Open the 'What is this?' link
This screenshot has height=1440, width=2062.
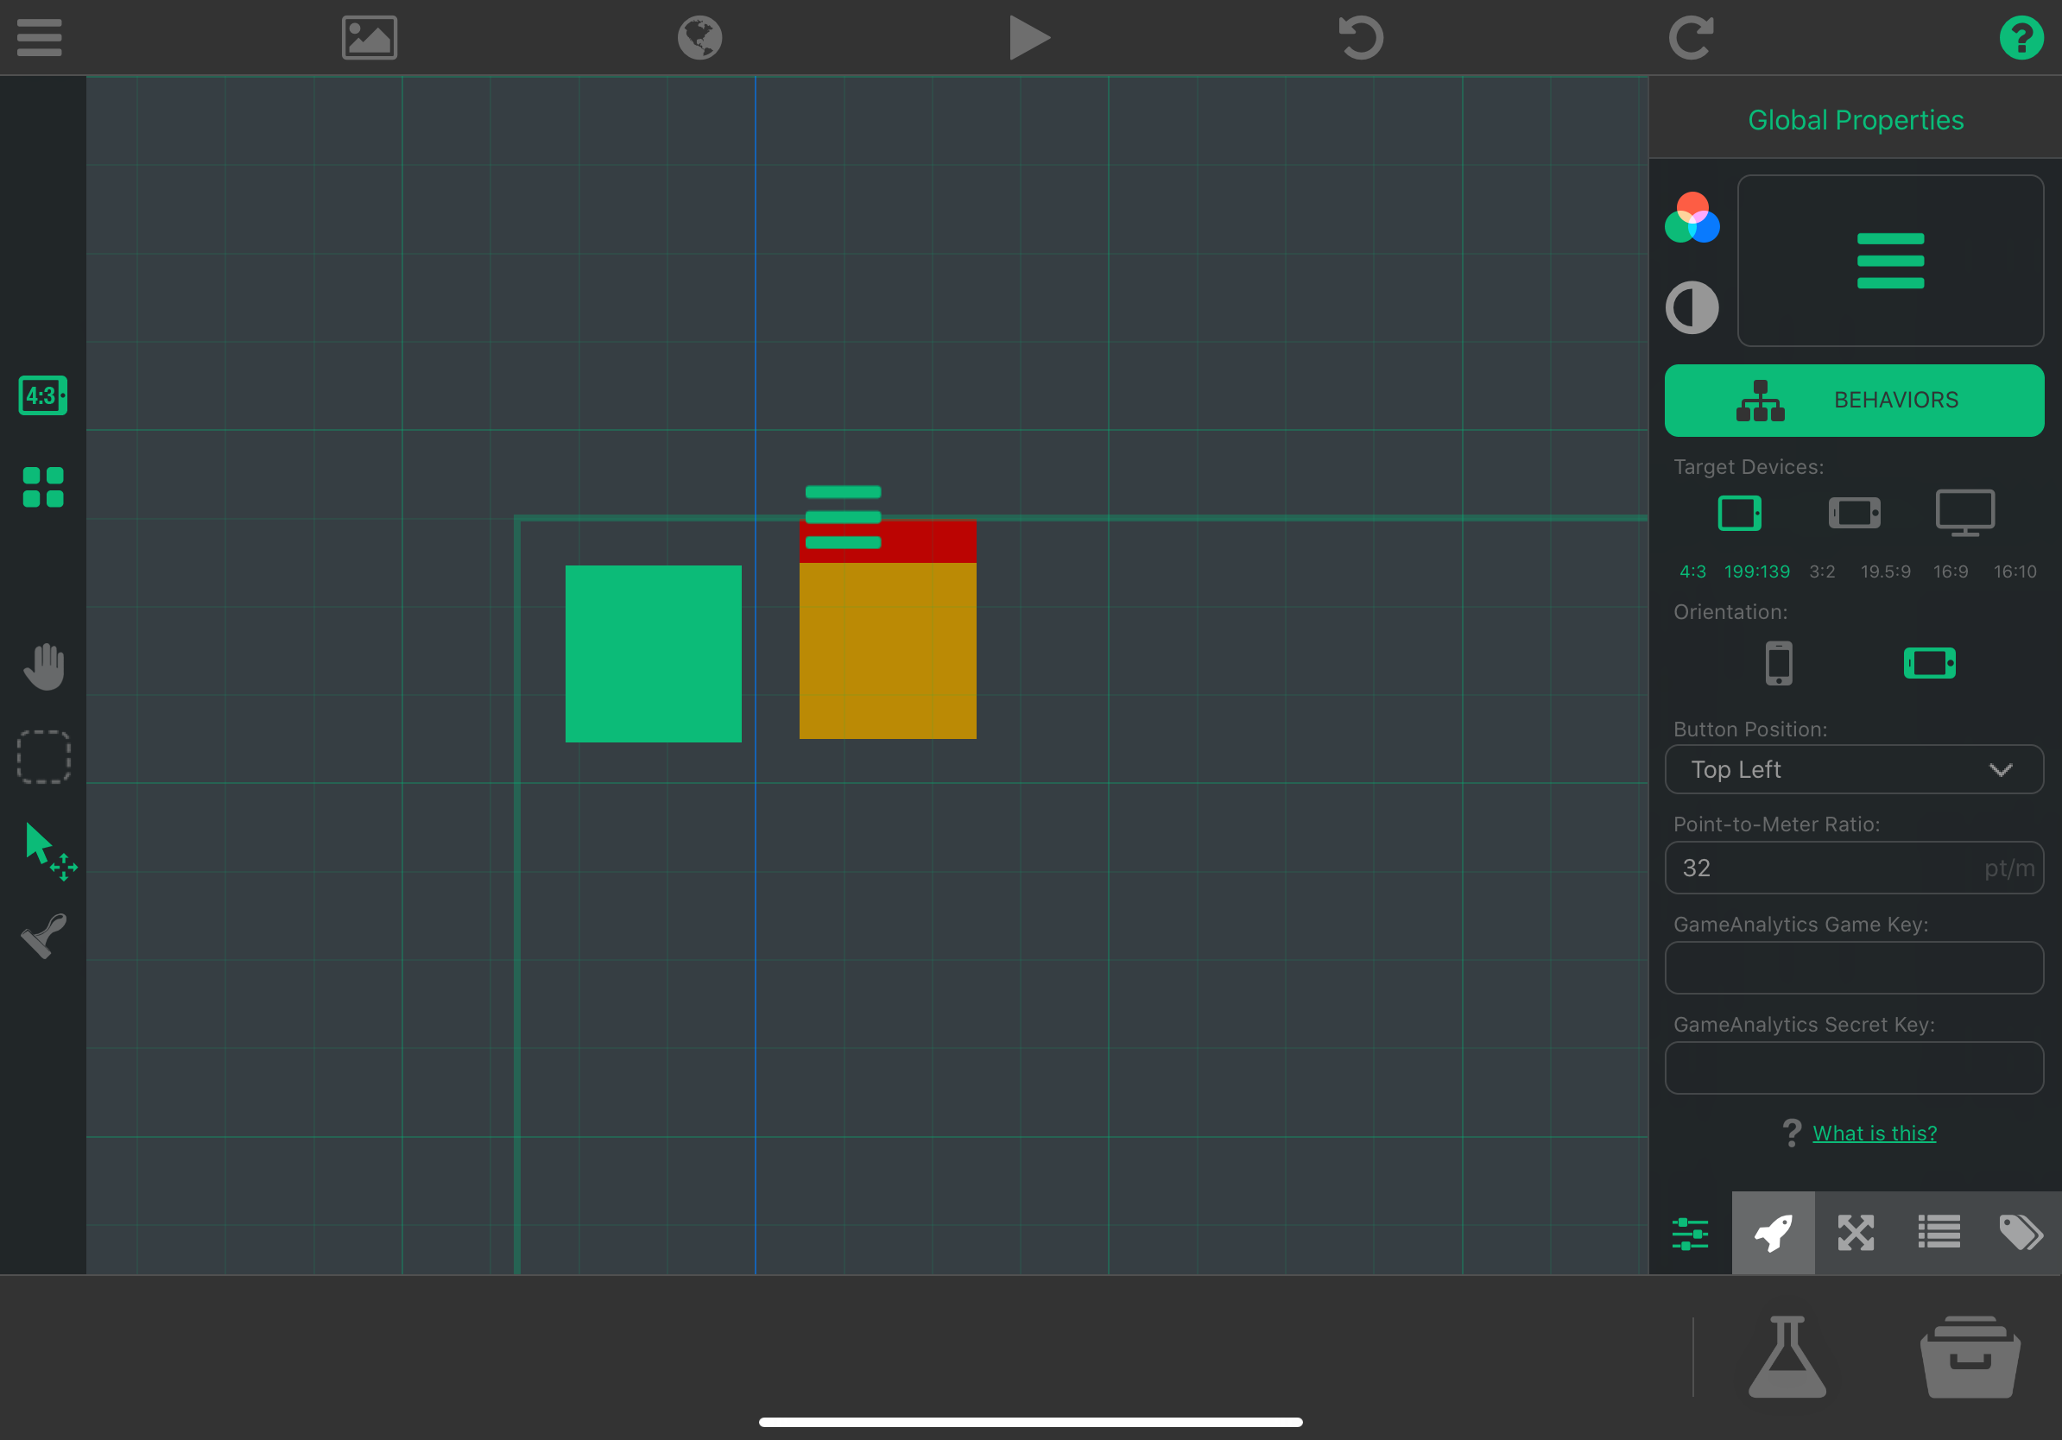(1874, 1133)
